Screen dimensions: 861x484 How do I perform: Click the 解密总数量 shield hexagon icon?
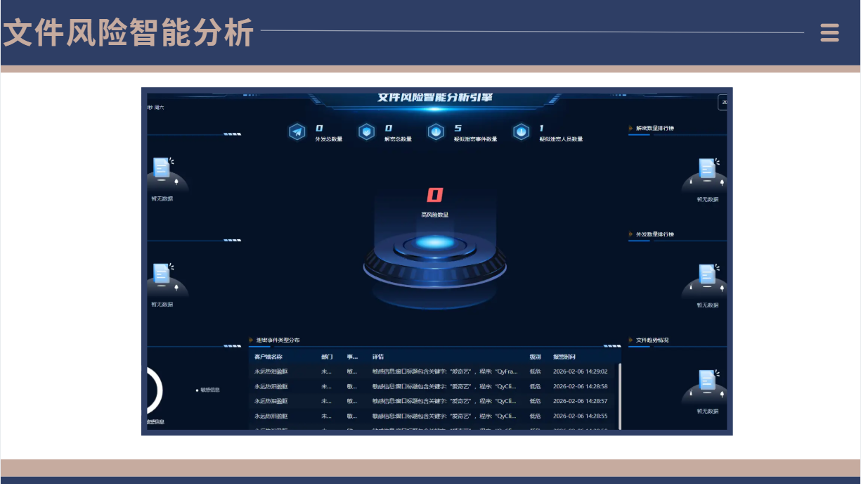366,132
